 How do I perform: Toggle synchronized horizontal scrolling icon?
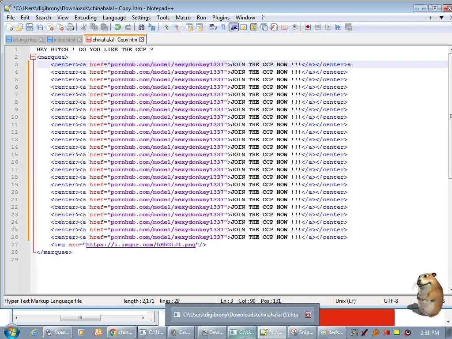200,27
